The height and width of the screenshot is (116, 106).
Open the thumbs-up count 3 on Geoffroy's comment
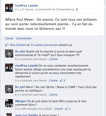coord(63,80)
